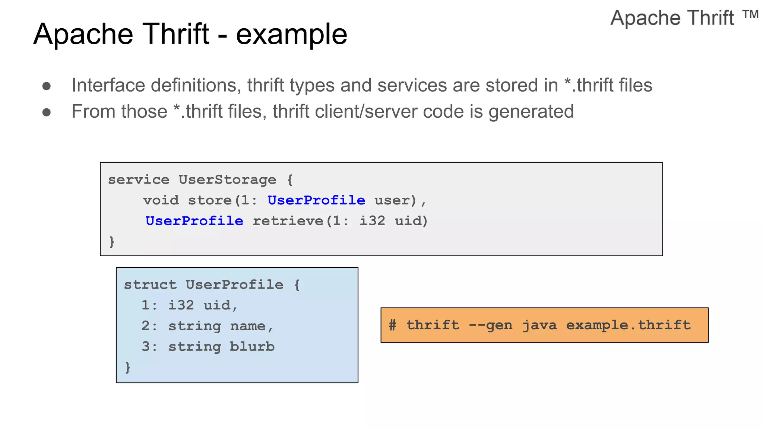The height and width of the screenshot is (429, 763).
Task: Click blue 'UserProfile' in store method
Action: (x=316, y=200)
